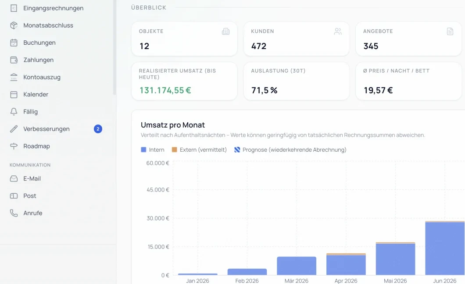Click the Kontoauszug bank icon
The height and width of the screenshot is (284, 465).
pos(14,77)
